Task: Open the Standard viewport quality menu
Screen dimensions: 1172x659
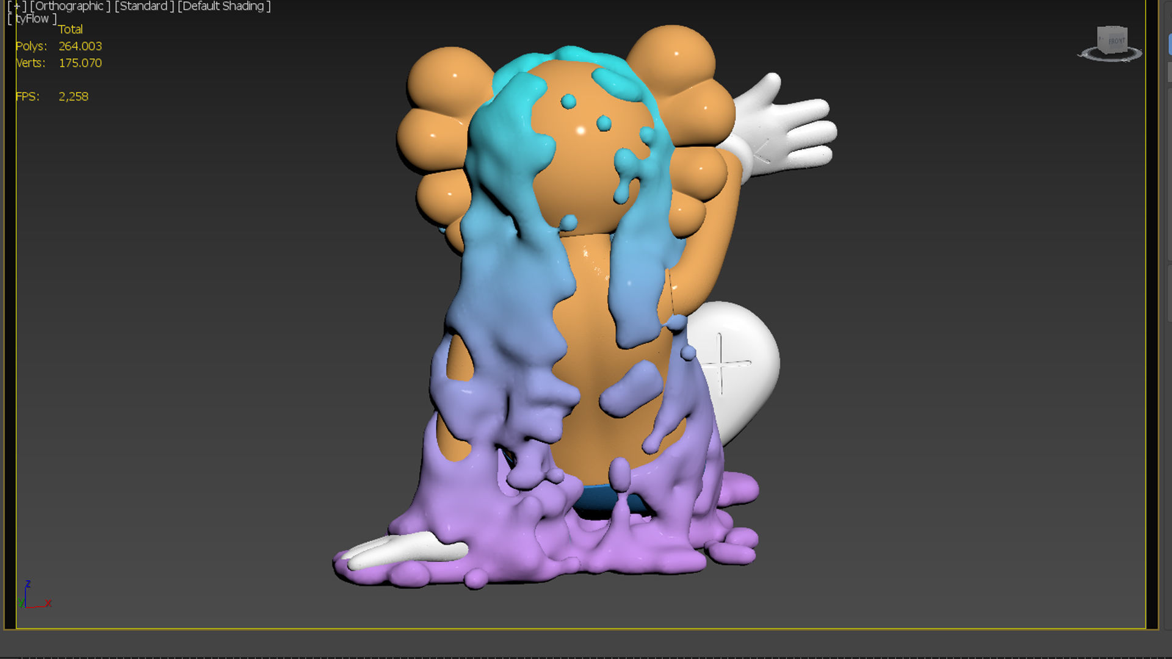Action: pyautogui.click(x=143, y=6)
